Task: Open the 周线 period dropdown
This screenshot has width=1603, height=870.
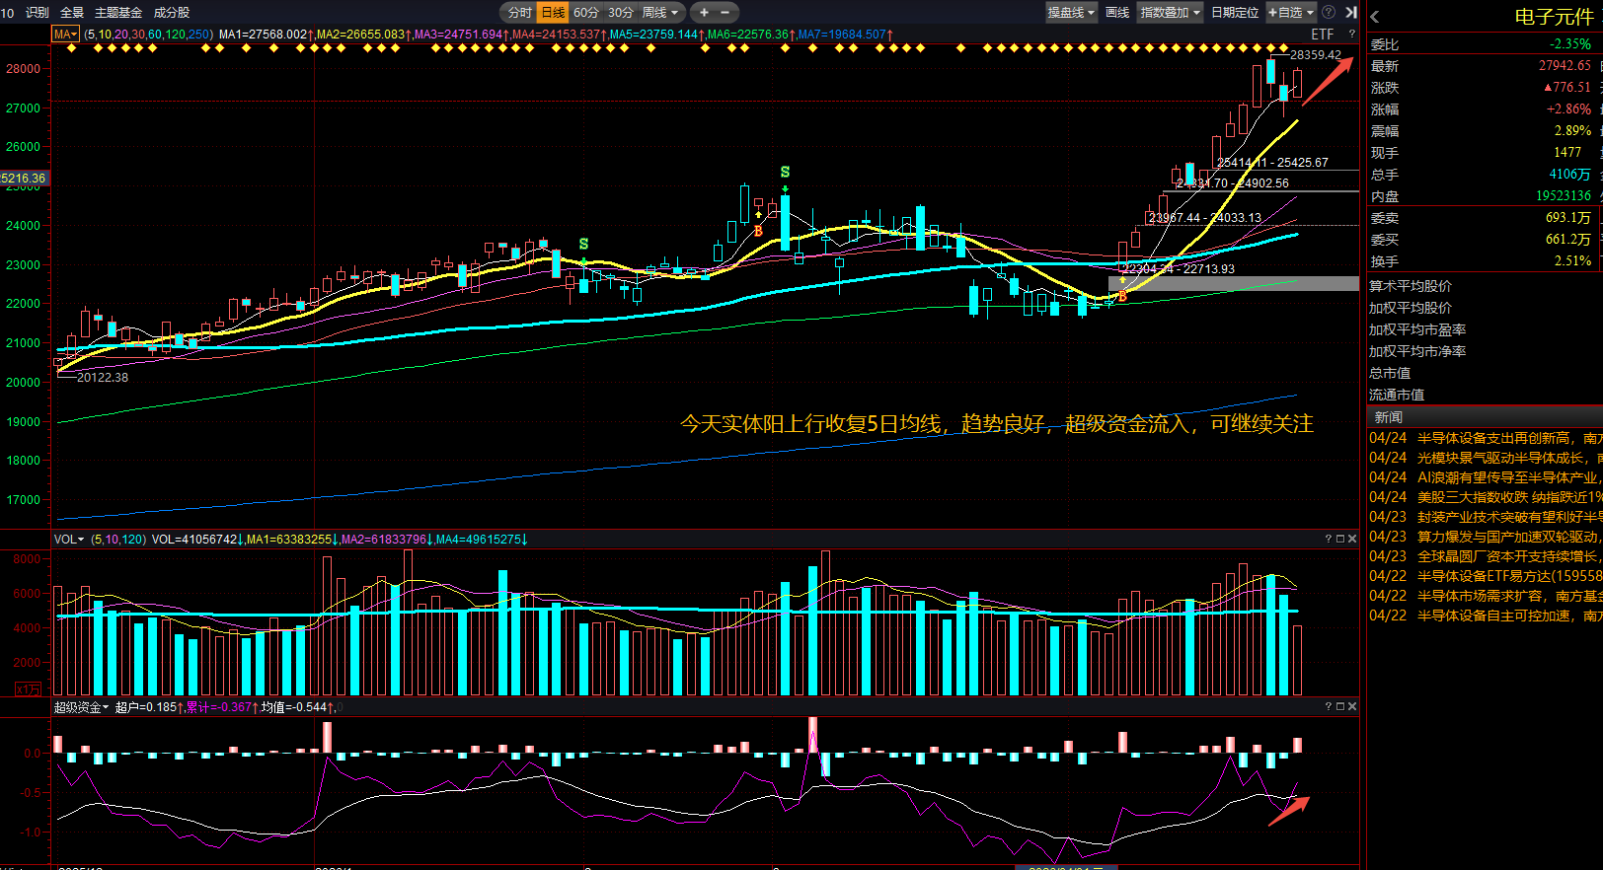Action: pyautogui.click(x=660, y=13)
